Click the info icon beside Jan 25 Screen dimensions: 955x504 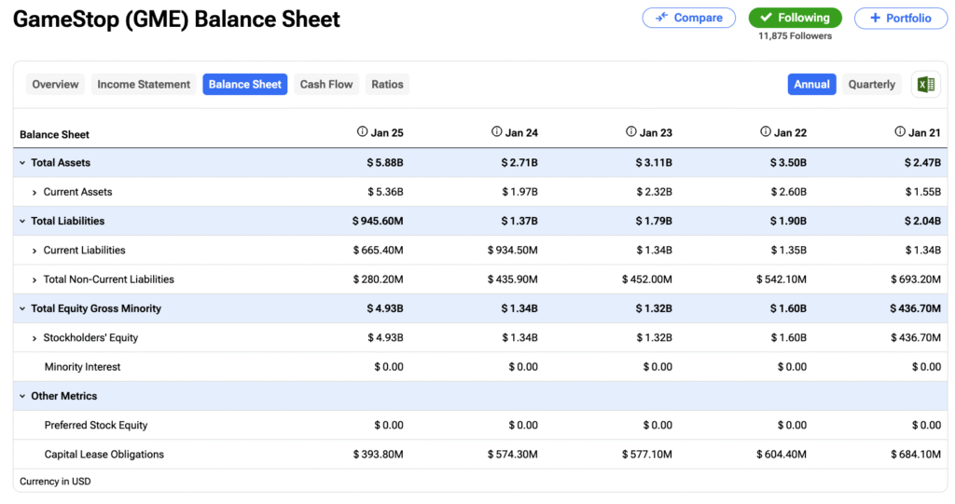click(x=363, y=132)
